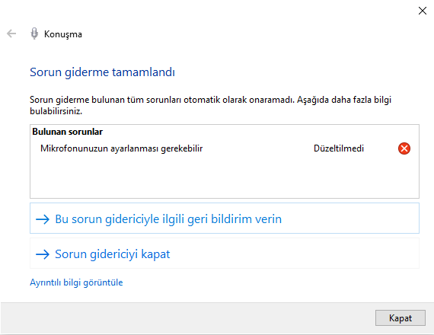
Task: Choose Sorun gidericiyi kapat option
Action: click(x=225, y=254)
